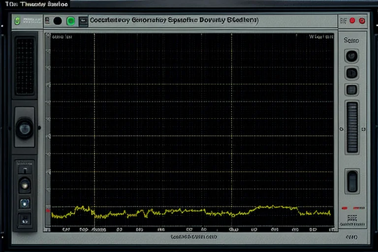Viewport: 378px width, 252px height.
Task: Click the round dark button under Seiro
Action: [351, 56]
